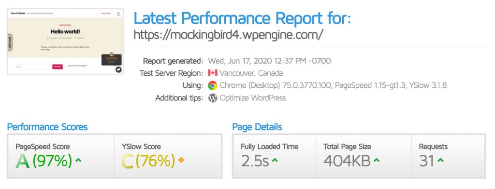Click the PageSpeed Score A (97%) grade
Screen dimensions: 495x189
pos(44,161)
